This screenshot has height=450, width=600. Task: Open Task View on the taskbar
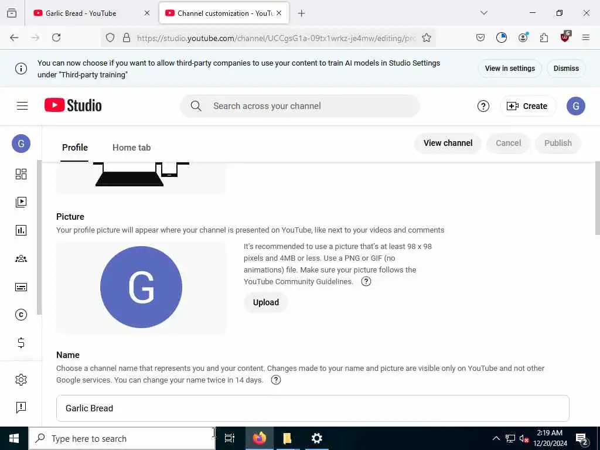[x=229, y=438]
